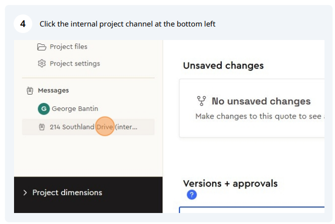Select the No unsaved changes text
The height and width of the screenshot is (224, 335).
coord(261,101)
